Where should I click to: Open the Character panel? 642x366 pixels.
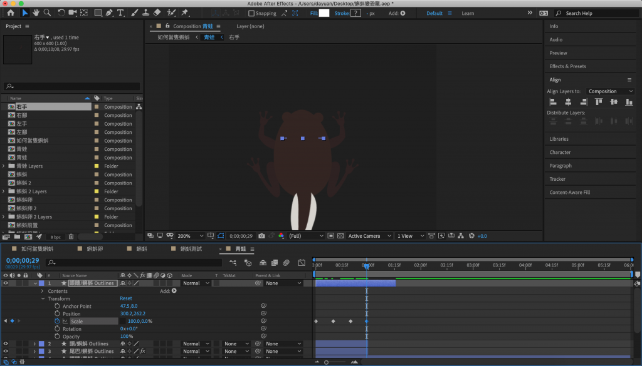(560, 152)
